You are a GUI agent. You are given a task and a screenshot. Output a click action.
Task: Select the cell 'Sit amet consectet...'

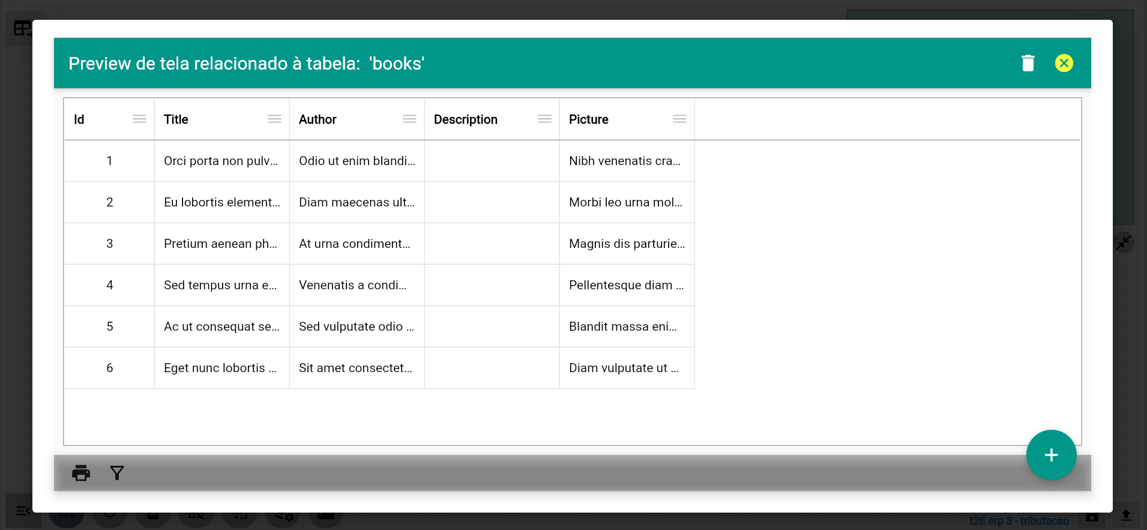(x=357, y=368)
